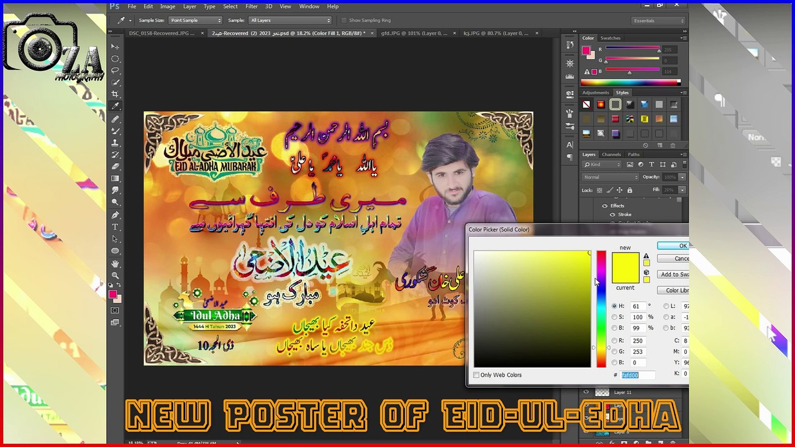Select the Dodge tool
This screenshot has height=447, width=795.
[115, 202]
